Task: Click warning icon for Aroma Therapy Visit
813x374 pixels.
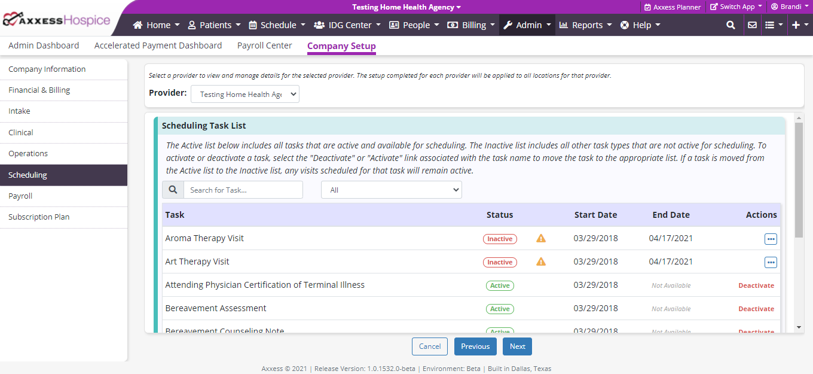Action: pyautogui.click(x=541, y=238)
